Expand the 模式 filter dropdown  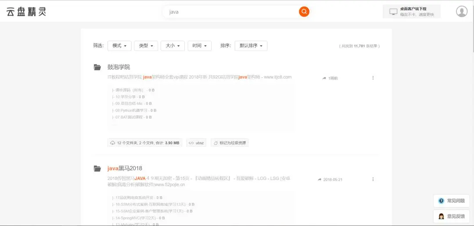click(119, 46)
